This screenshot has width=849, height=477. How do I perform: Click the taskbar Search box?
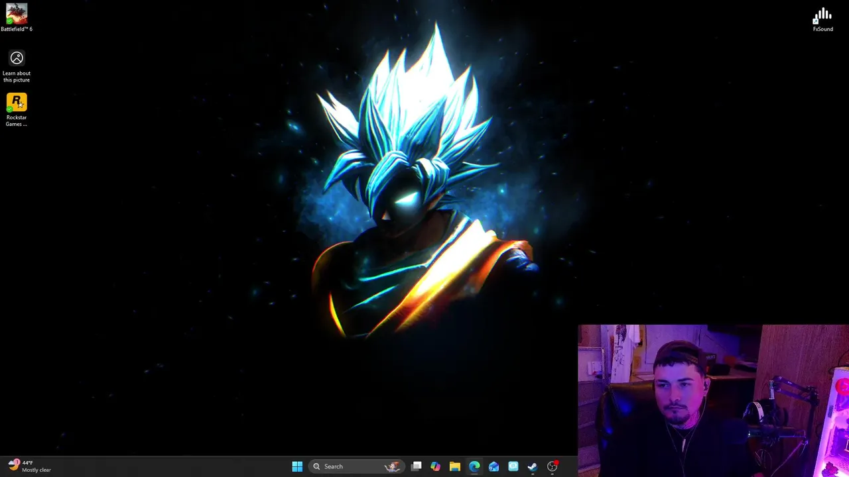click(x=357, y=466)
